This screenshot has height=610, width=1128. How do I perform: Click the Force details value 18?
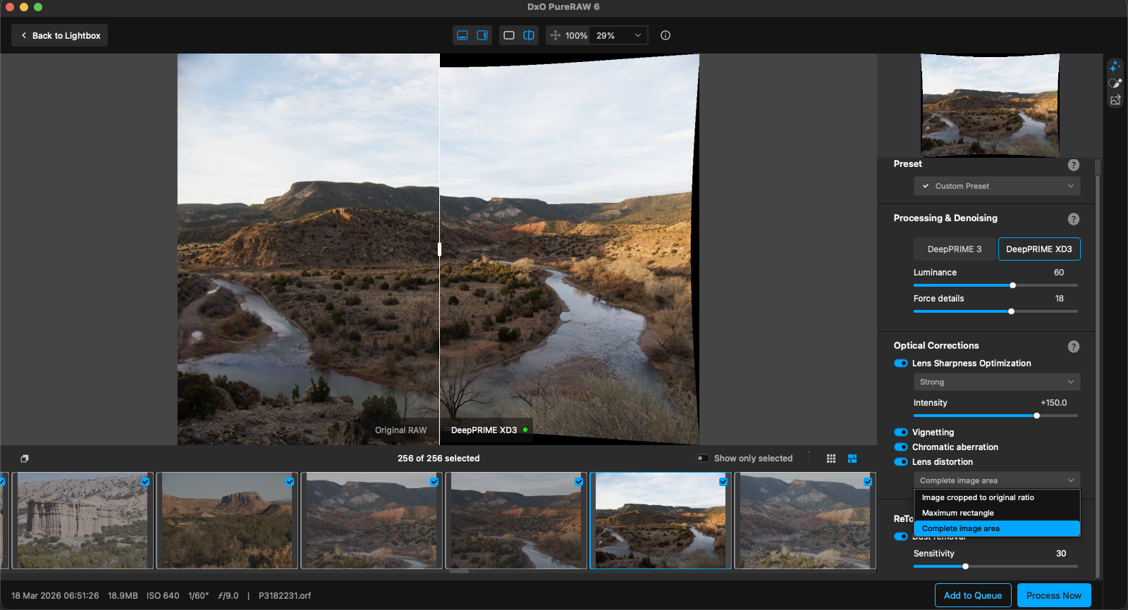point(1060,299)
